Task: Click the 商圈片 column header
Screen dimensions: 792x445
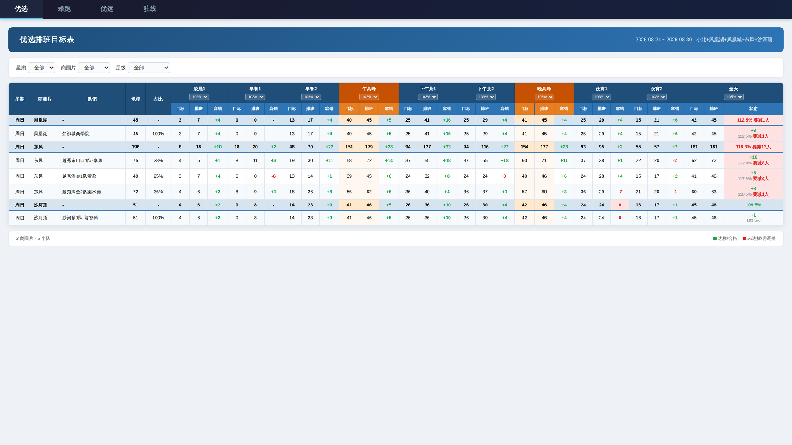Action: click(x=45, y=99)
